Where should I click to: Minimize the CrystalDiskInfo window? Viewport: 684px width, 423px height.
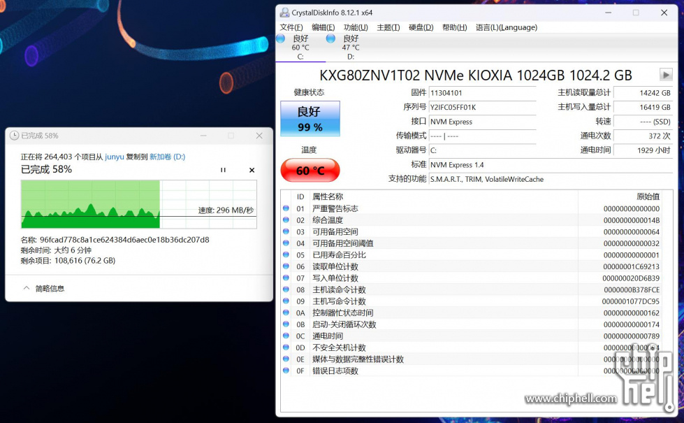point(608,13)
